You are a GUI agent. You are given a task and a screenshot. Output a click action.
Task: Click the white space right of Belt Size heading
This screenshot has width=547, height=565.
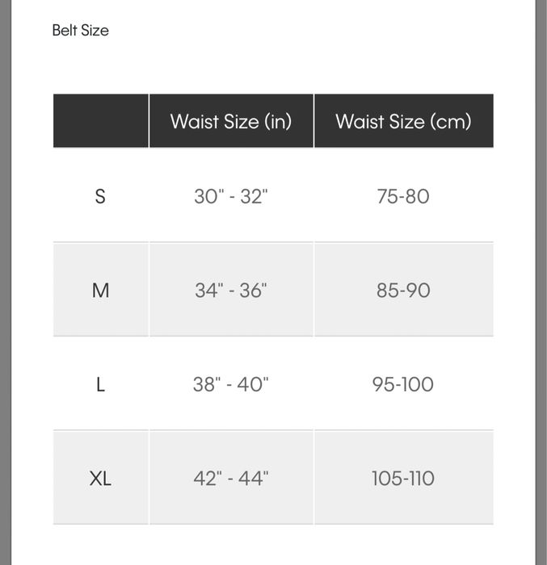(323, 31)
